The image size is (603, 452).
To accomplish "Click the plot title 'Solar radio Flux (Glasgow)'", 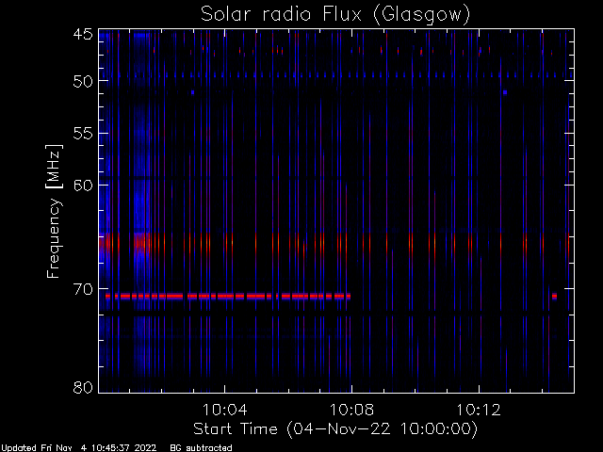I will [x=335, y=15].
